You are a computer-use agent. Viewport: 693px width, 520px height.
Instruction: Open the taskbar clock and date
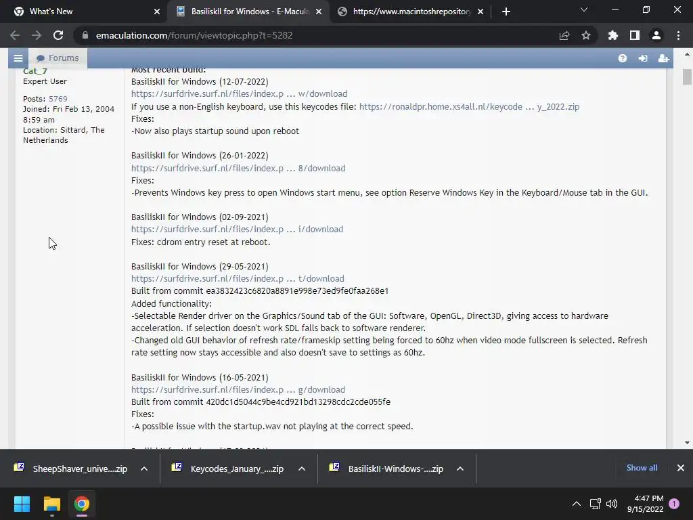[645, 504]
